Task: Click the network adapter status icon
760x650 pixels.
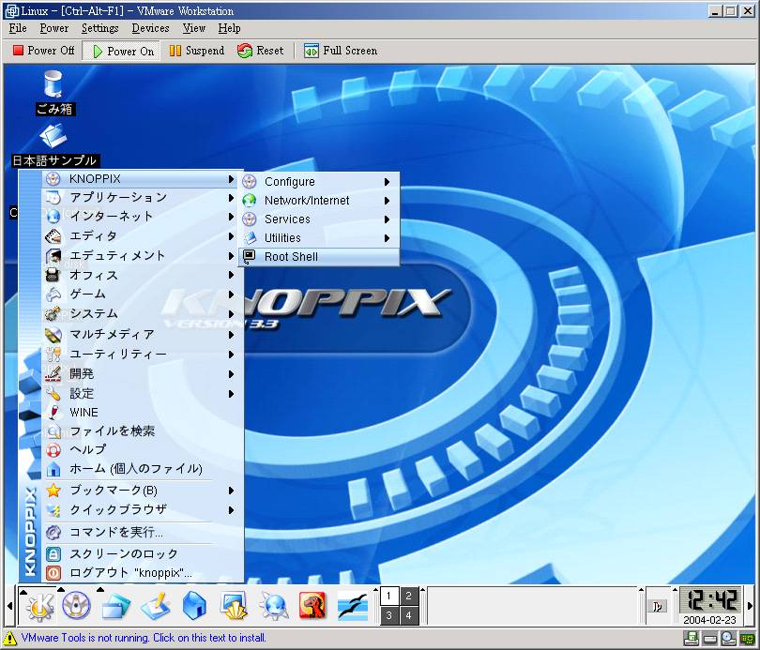Action: pyautogui.click(x=747, y=639)
